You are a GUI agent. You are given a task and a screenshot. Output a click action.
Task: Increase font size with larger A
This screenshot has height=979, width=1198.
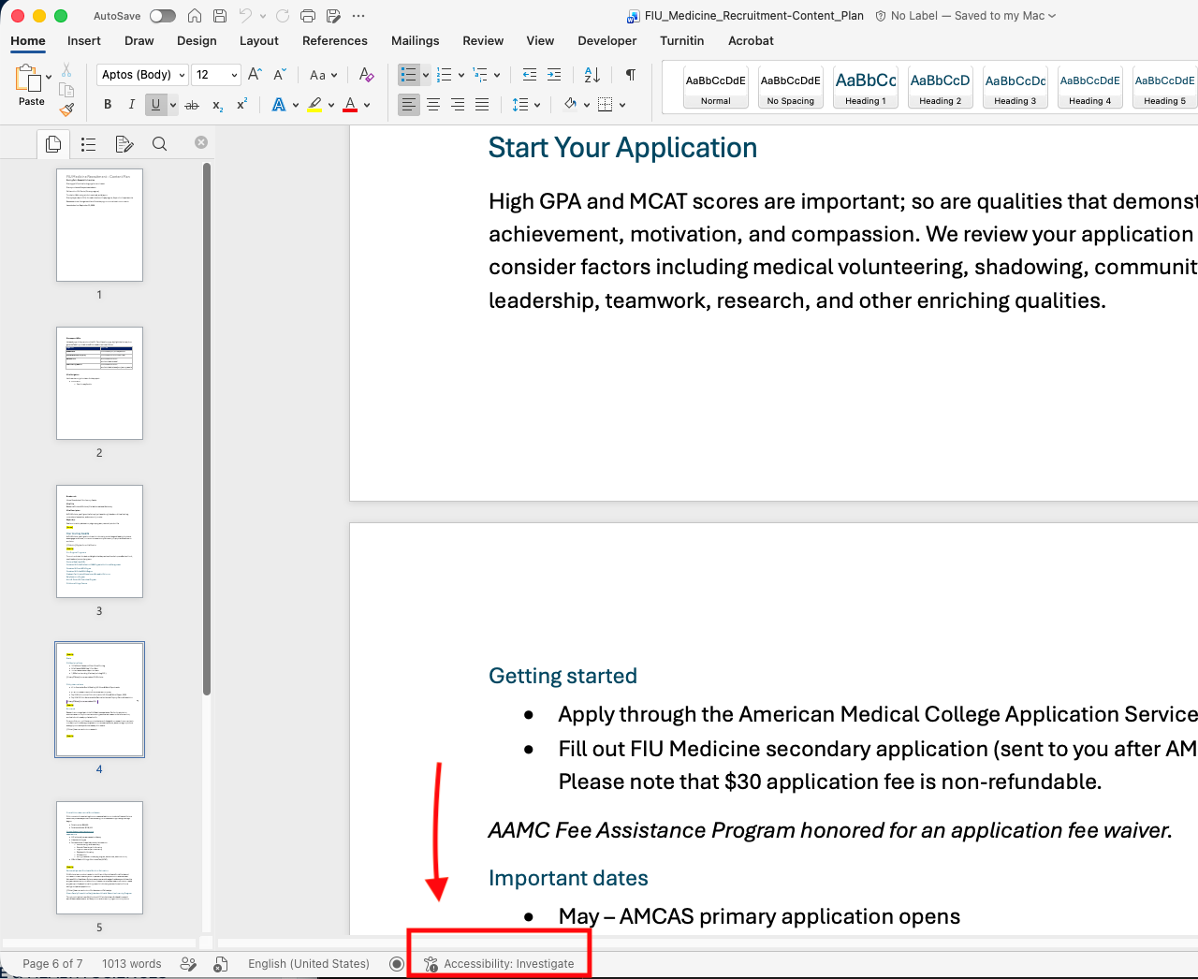[255, 75]
